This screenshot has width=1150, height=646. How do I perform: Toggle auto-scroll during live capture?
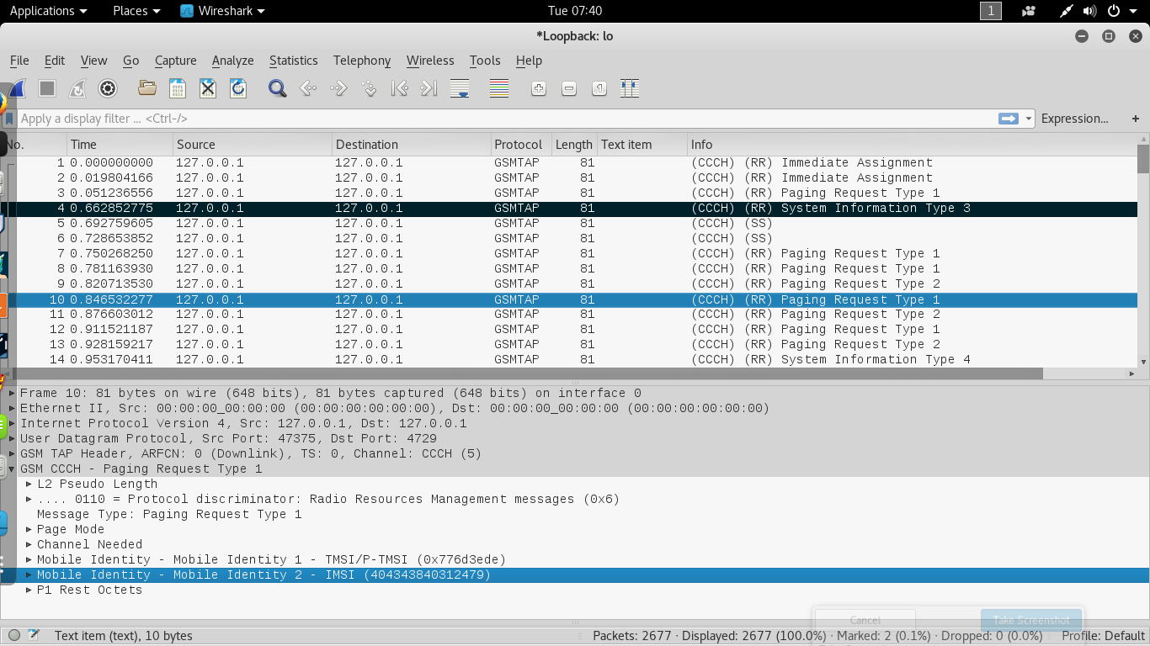[x=460, y=88]
